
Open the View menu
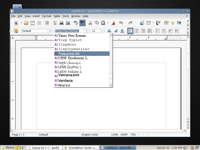tap(27, 16)
